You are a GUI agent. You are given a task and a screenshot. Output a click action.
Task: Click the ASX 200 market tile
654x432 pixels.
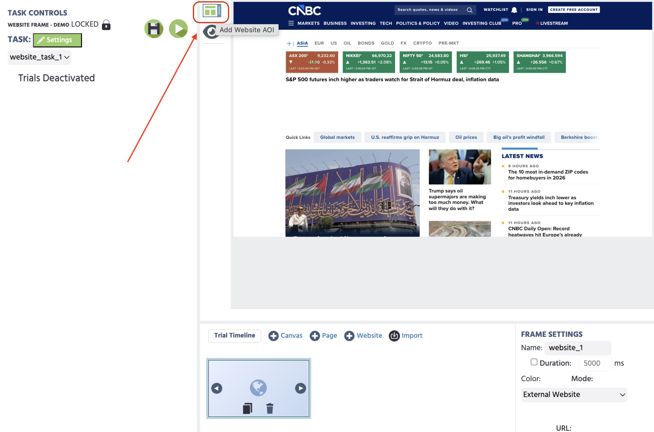click(x=312, y=62)
